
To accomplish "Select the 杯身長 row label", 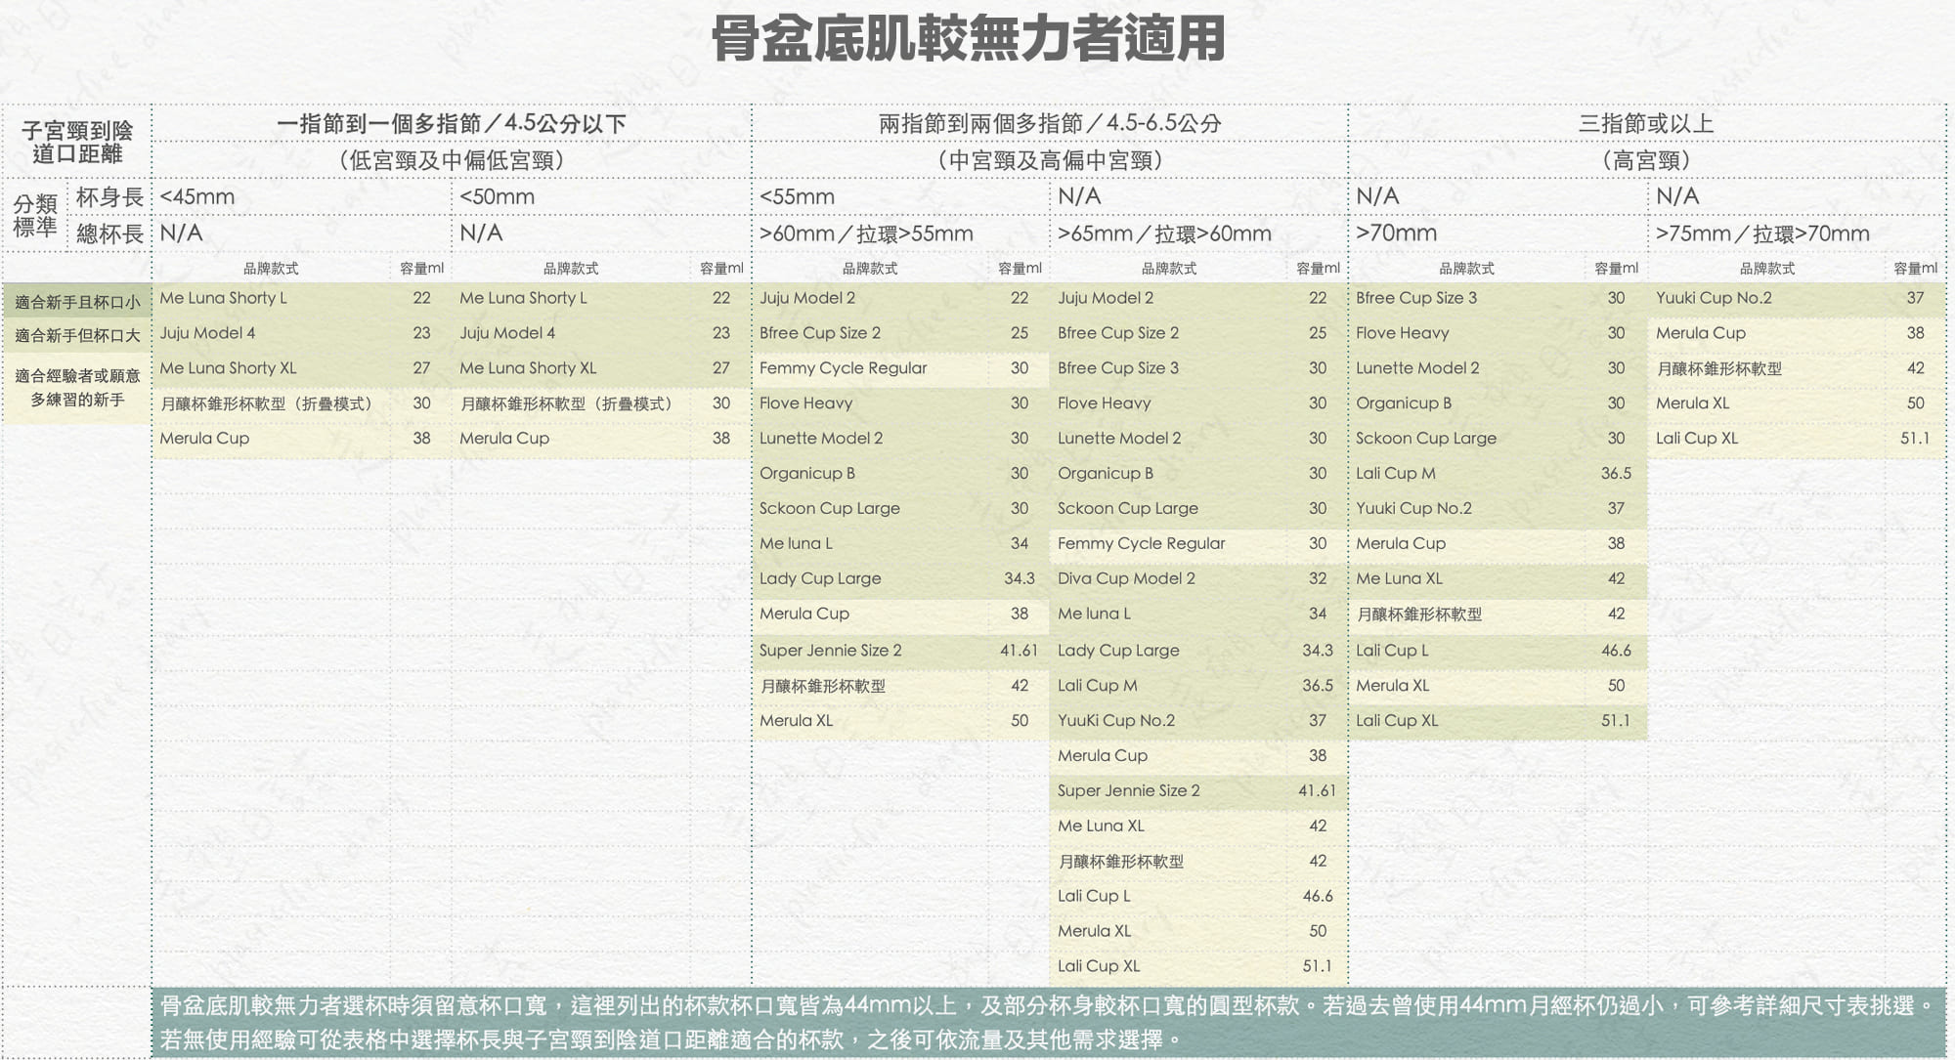I will click(109, 196).
